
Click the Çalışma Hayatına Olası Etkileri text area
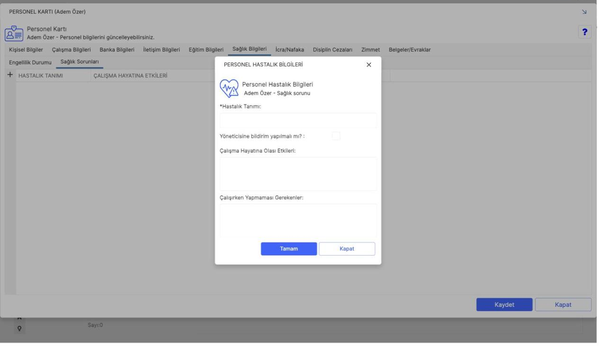[x=298, y=174]
